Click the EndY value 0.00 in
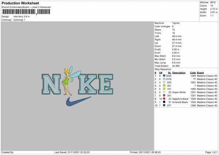This screenshot has height=155, width=219. pyautogui.click(x=176, y=53)
